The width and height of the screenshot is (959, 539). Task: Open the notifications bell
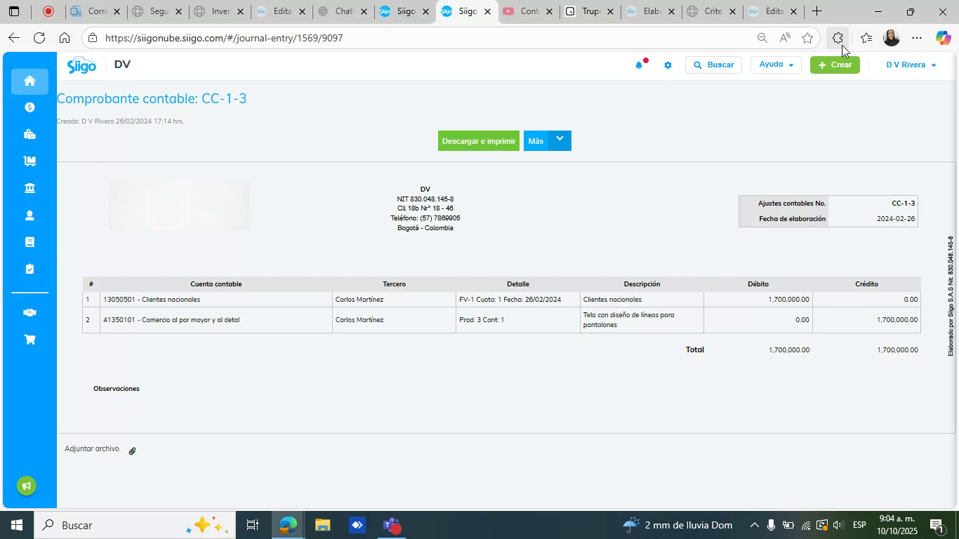click(x=639, y=65)
